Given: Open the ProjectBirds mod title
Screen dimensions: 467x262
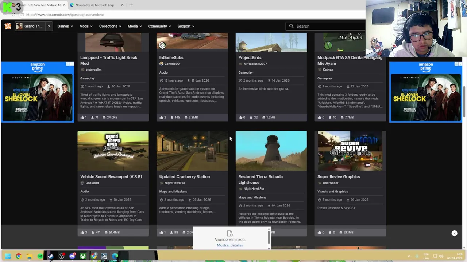Looking at the screenshot, I should [250, 57].
